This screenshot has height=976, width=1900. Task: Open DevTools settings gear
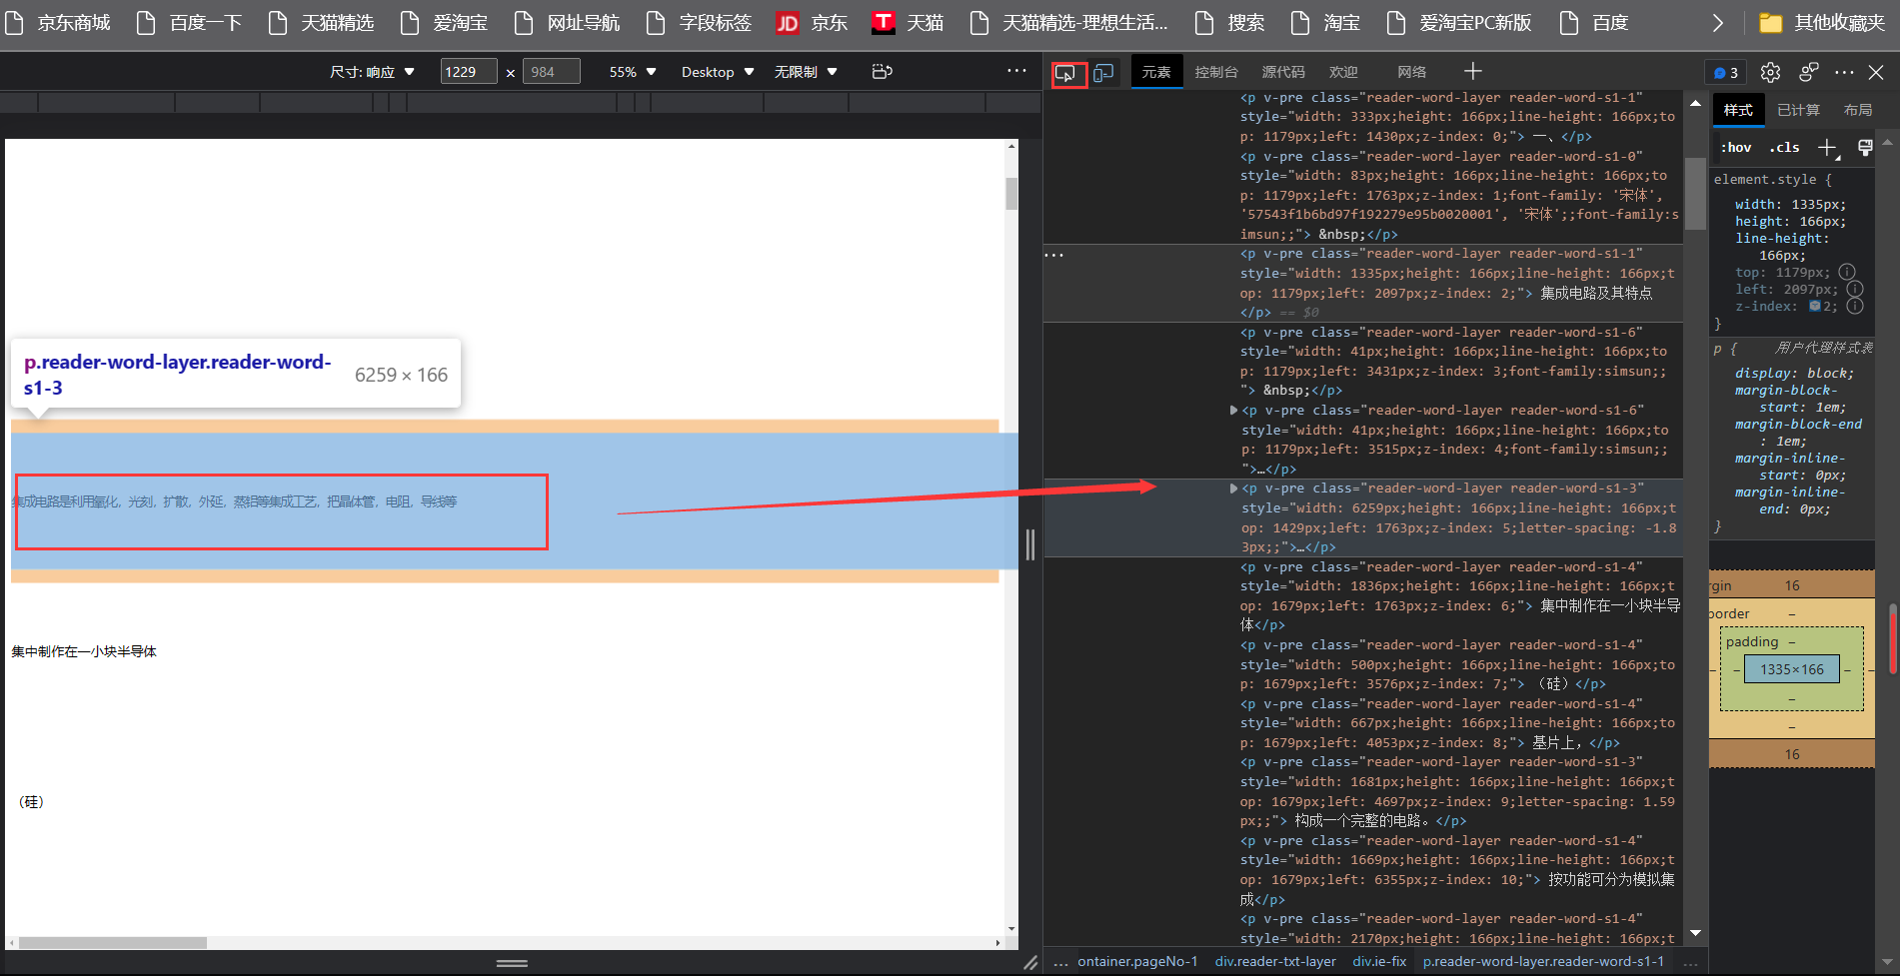click(1770, 72)
